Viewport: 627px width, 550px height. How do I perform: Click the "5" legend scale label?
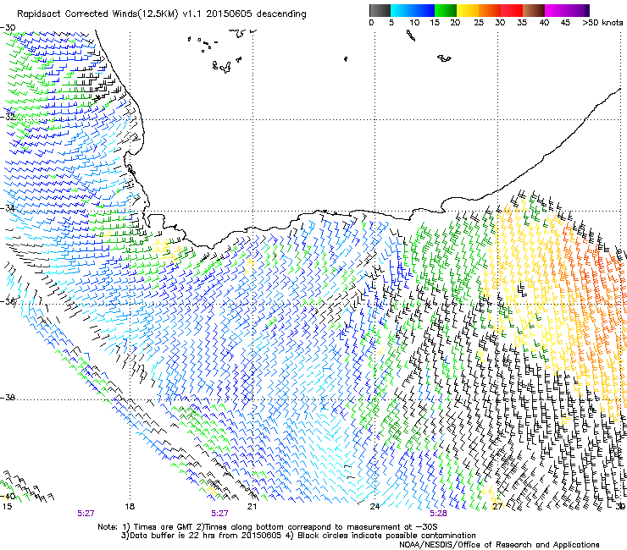tap(391, 23)
